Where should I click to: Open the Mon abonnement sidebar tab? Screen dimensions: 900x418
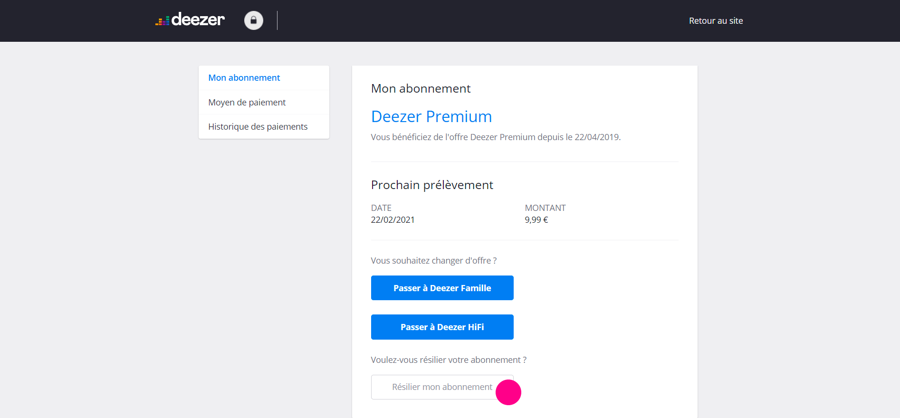click(x=264, y=78)
